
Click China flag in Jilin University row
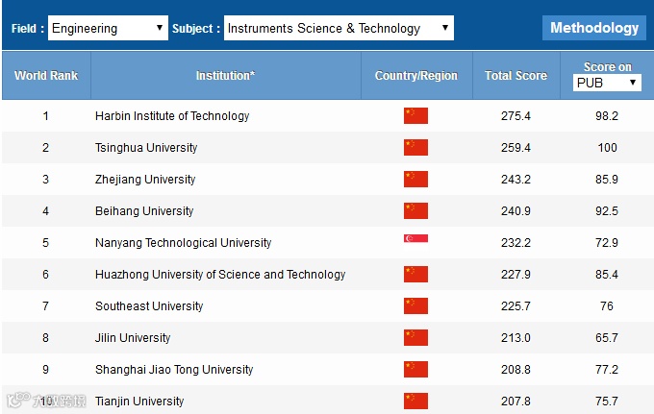[415, 338]
